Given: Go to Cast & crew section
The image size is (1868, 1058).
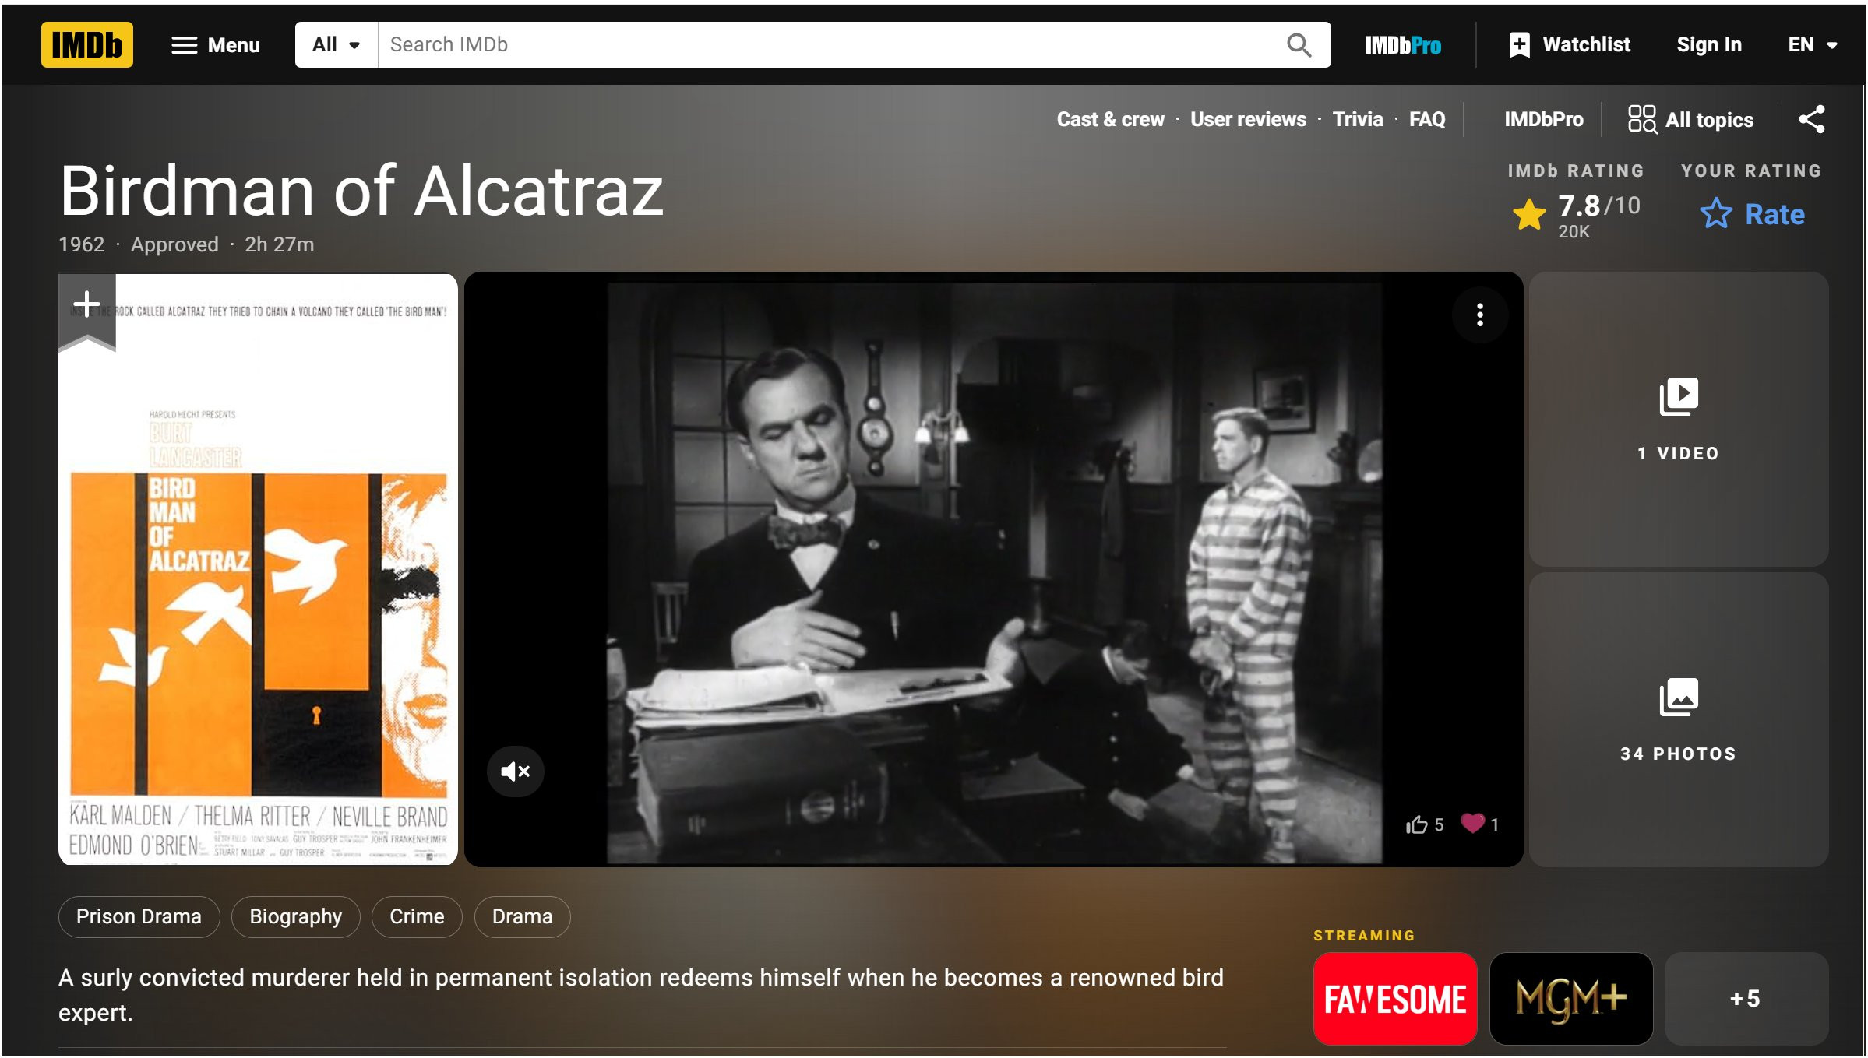Looking at the screenshot, I should (x=1110, y=119).
